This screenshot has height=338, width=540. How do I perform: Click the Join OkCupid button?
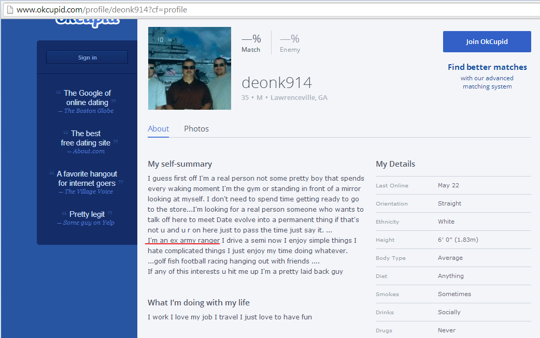(x=487, y=42)
